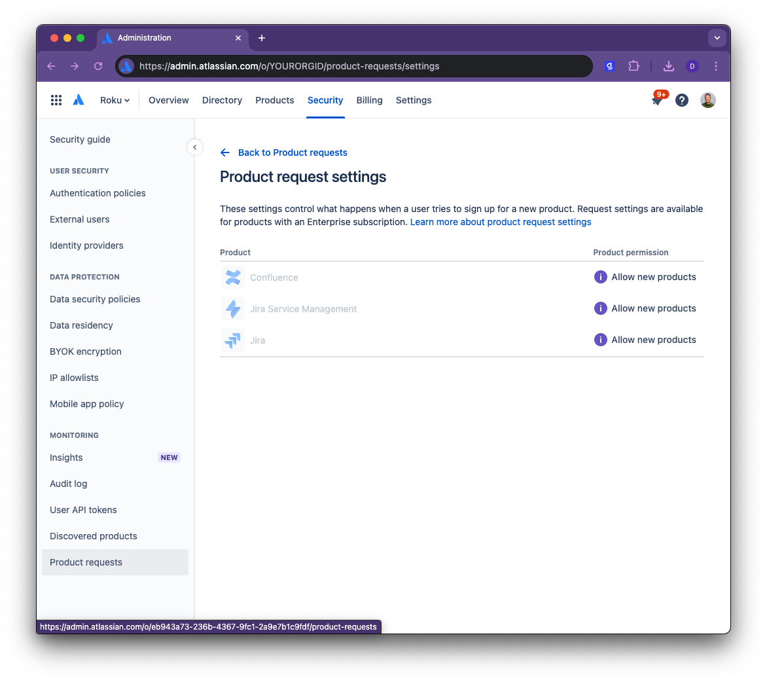Click the blue Atlassian logo
Viewport: 767px width, 682px height.
click(x=79, y=99)
